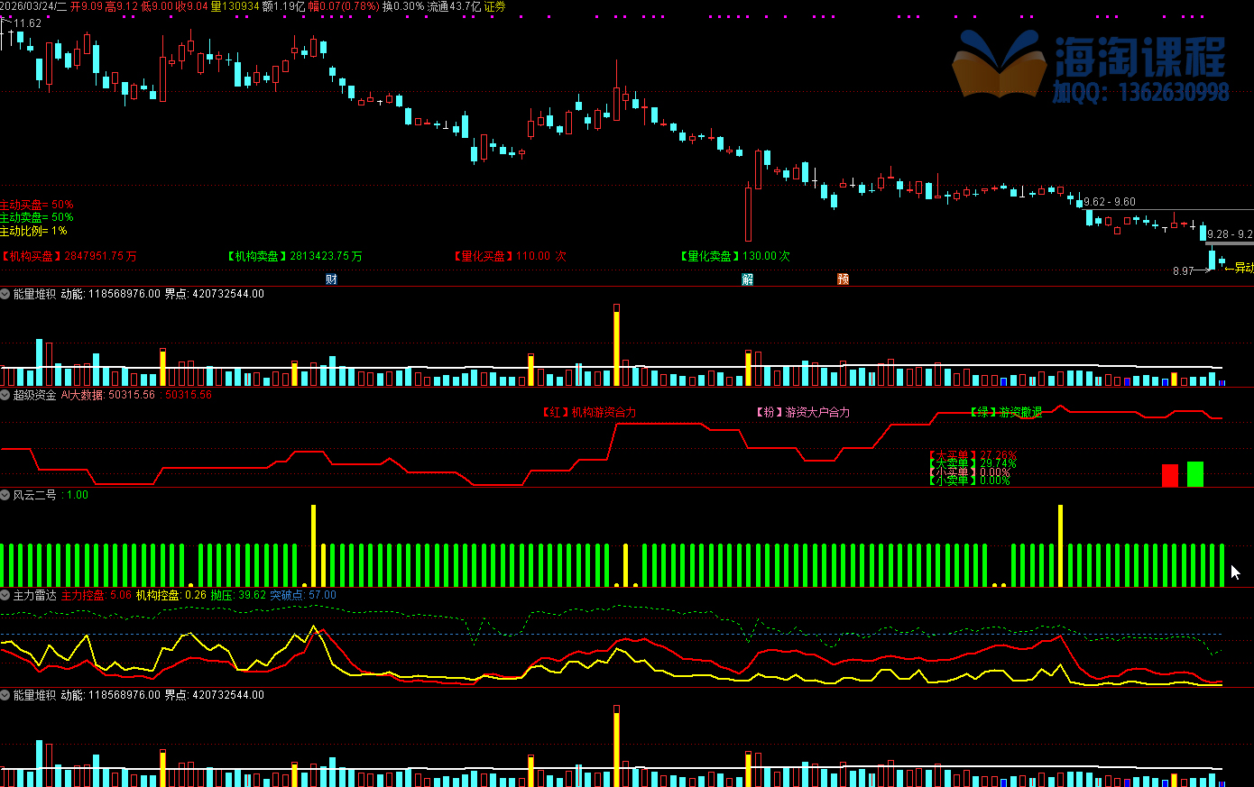Open dropdown arrow beside 超级资金 indicator
The height and width of the screenshot is (787, 1254).
5,395
